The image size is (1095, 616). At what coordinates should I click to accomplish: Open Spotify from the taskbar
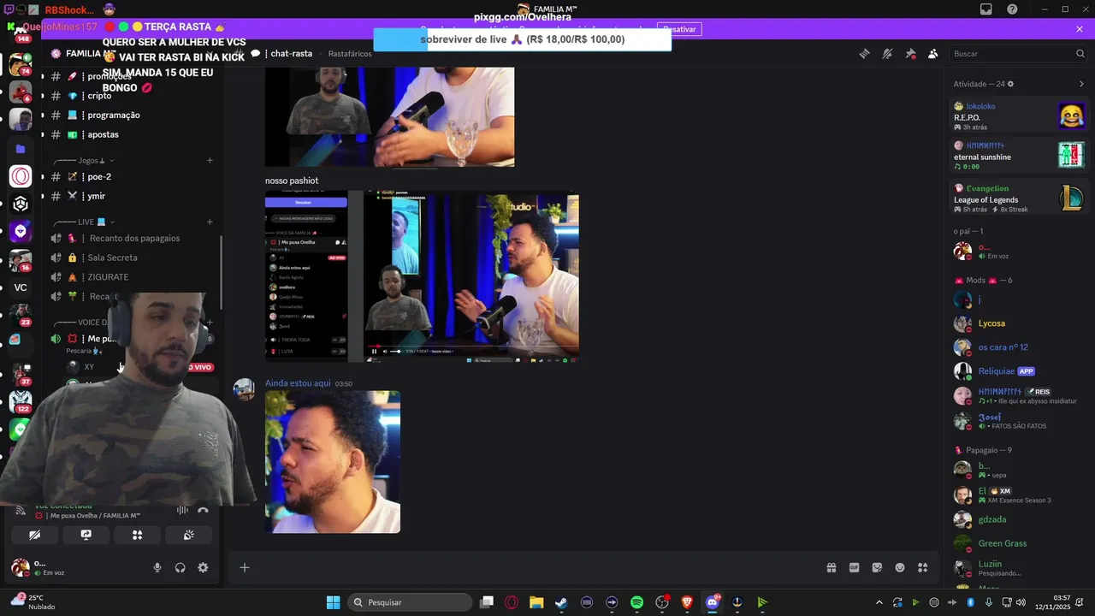point(636,602)
